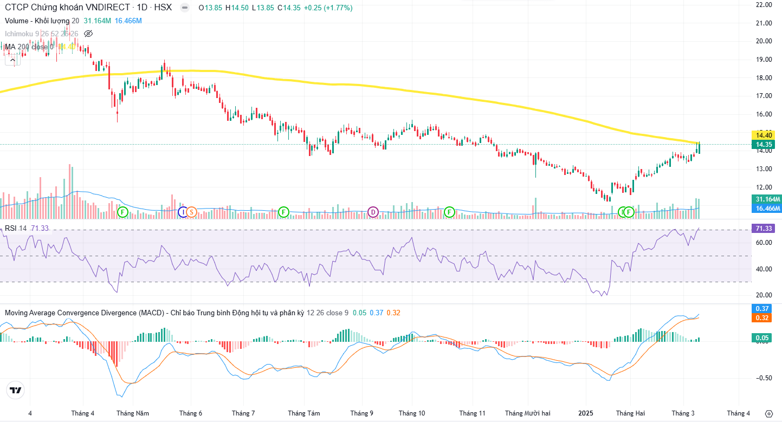Open the blue I event marker
Screen dimensions: 782x422
(183, 212)
